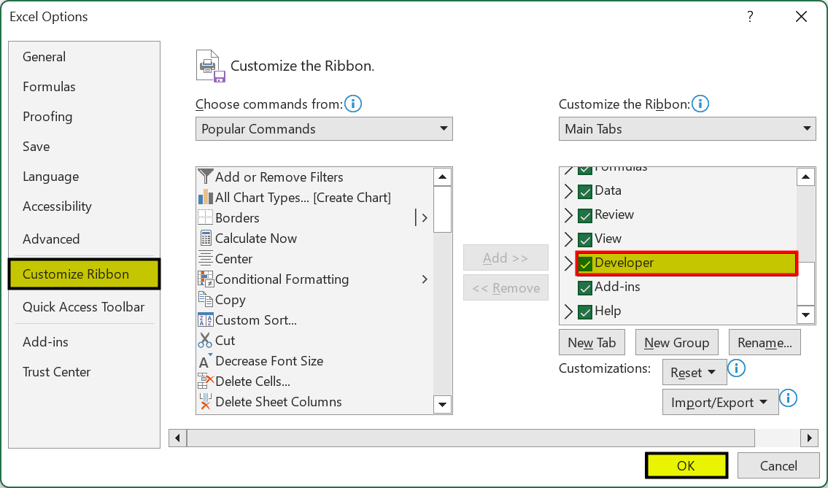Select the Customize Ribbon category

(84, 274)
